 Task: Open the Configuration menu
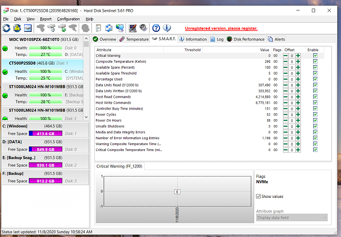click(x=68, y=19)
